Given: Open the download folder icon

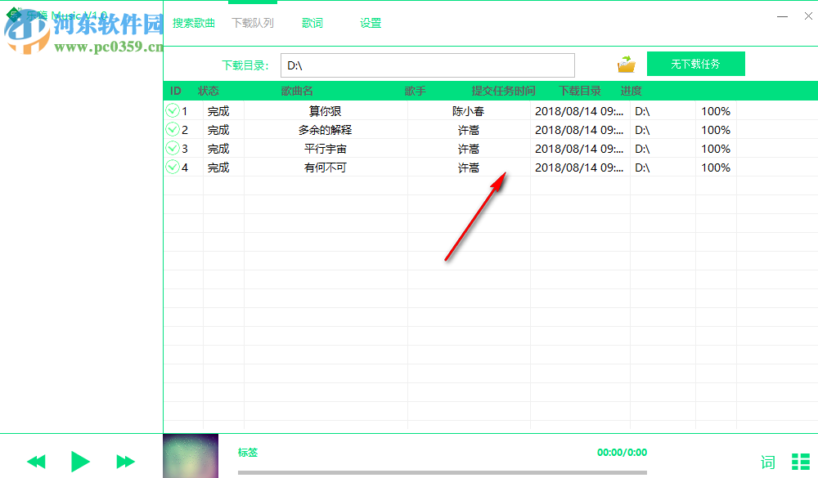Looking at the screenshot, I should 626,63.
